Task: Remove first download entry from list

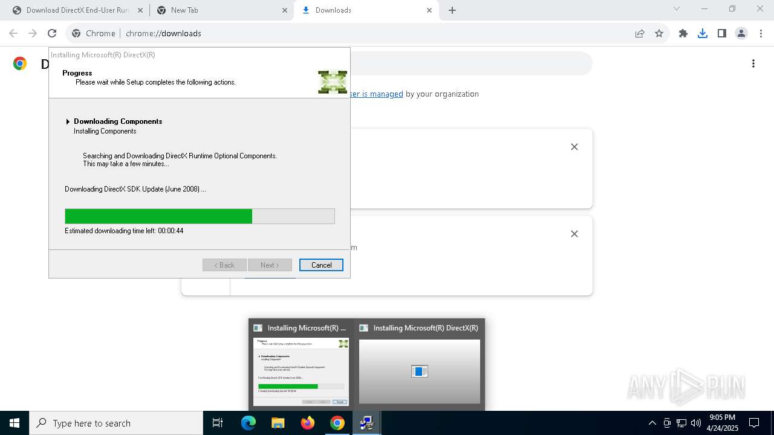Action: pyautogui.click(x=574, y=147)
